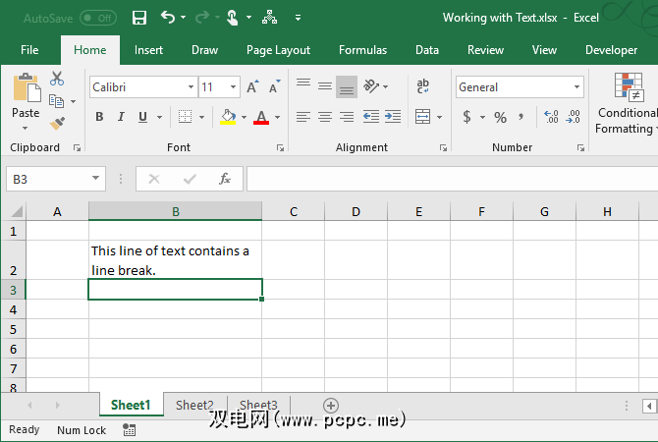This screenshot has width=658, height=442.
Task: Toggle Italic formatting
Action: click(x=122, y=117)
